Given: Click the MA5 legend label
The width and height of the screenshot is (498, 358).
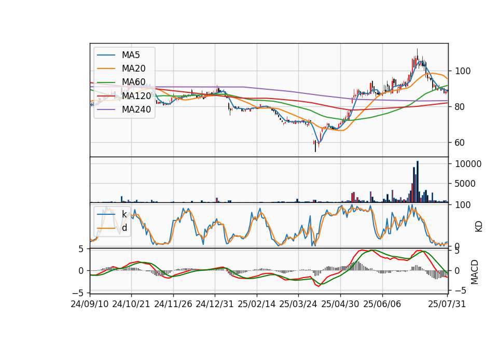Looking at the screenshot, I should pos(131,55).
